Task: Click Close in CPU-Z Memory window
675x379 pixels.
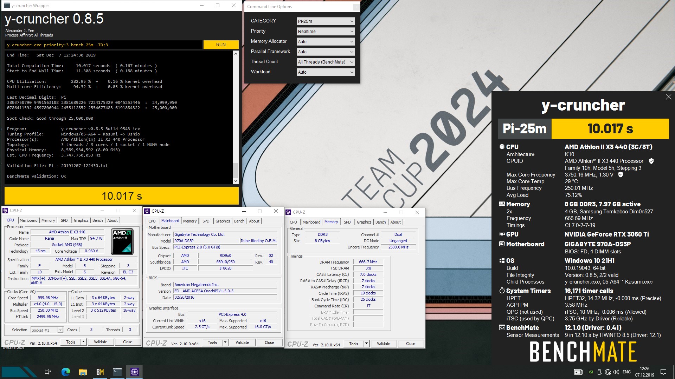Action: point(411,344)
